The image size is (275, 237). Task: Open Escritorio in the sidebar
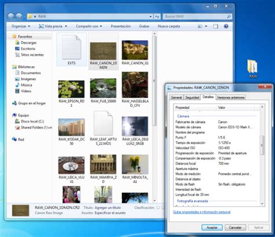28,49
